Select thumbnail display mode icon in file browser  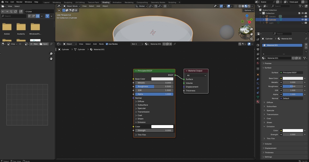coord(38,16)
